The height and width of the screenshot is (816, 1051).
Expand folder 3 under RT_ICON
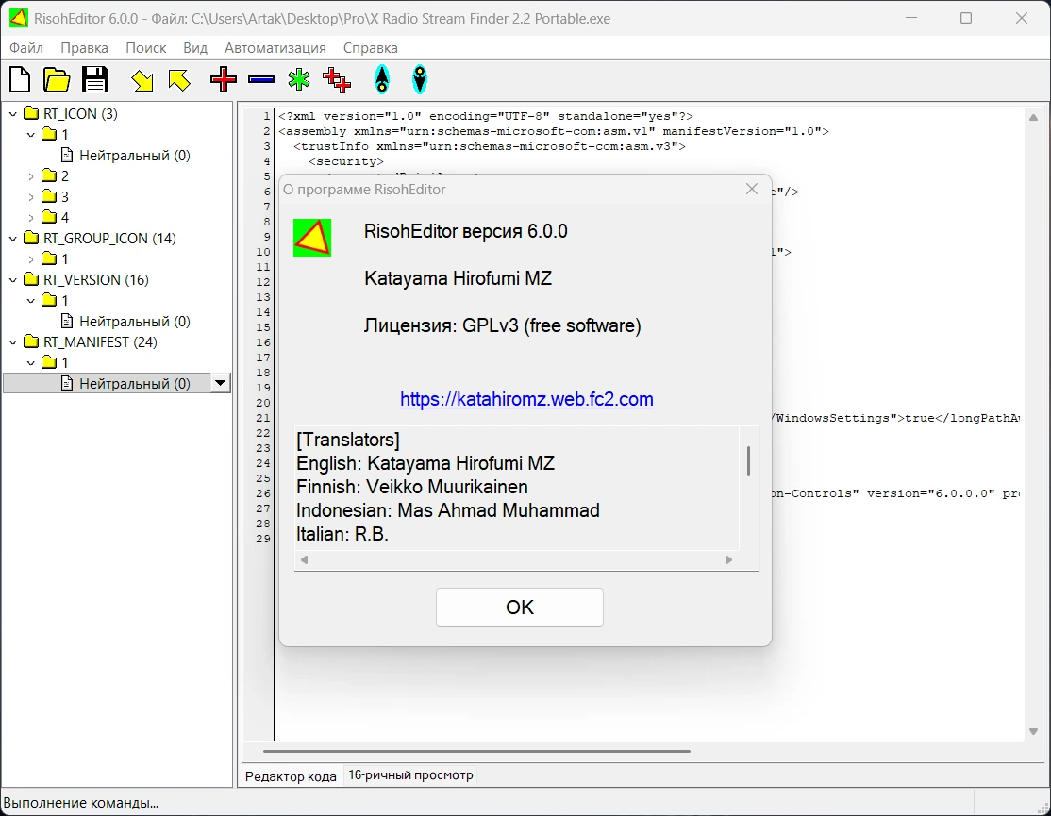[x=31, y=197]
